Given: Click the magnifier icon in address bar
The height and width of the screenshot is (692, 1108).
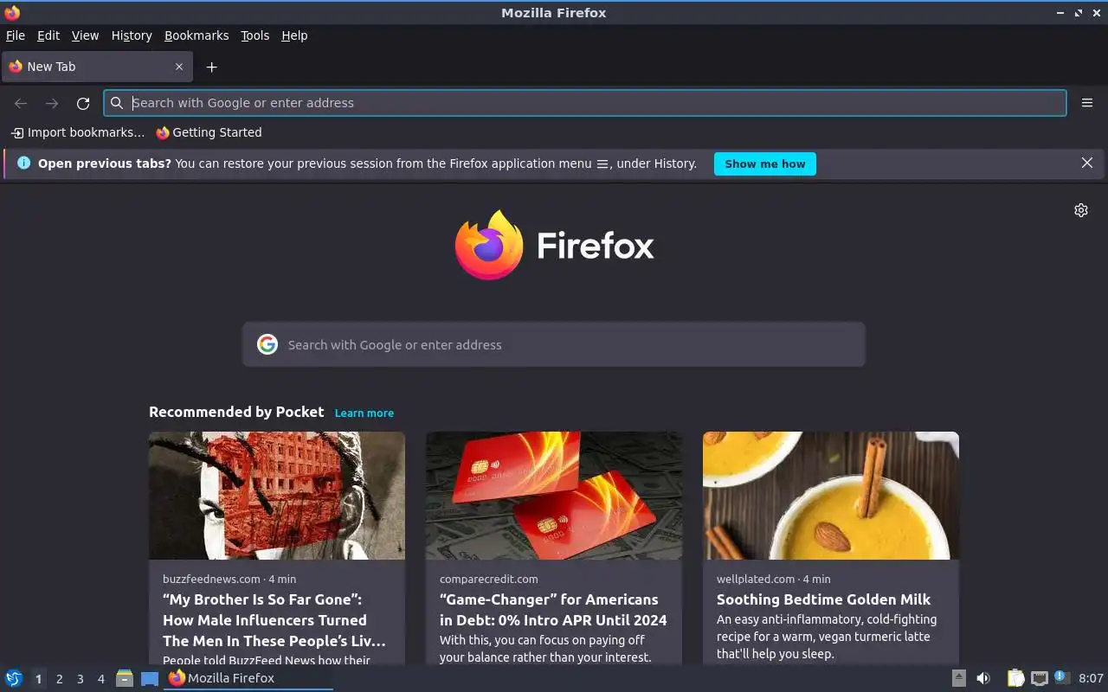Looking at the screenshot, I should coord(117,103).
